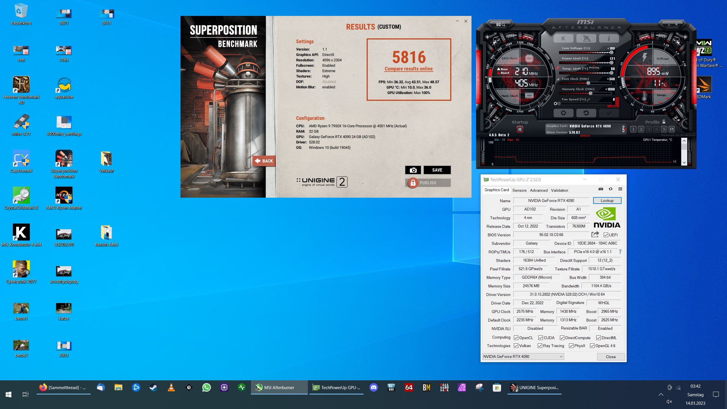The width and height of the screenshot is (727, 409).
Task: Click Afterburner OC search button
Action: [501, 25]
